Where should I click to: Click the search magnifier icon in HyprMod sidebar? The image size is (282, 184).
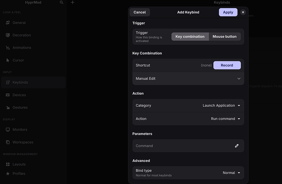coord(61,2)
